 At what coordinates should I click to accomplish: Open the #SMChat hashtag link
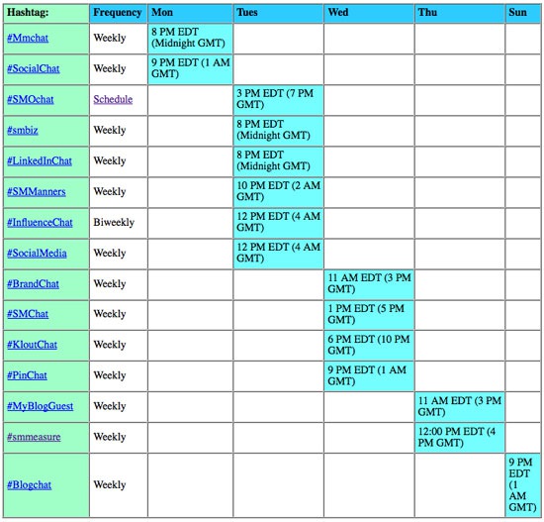28,314
